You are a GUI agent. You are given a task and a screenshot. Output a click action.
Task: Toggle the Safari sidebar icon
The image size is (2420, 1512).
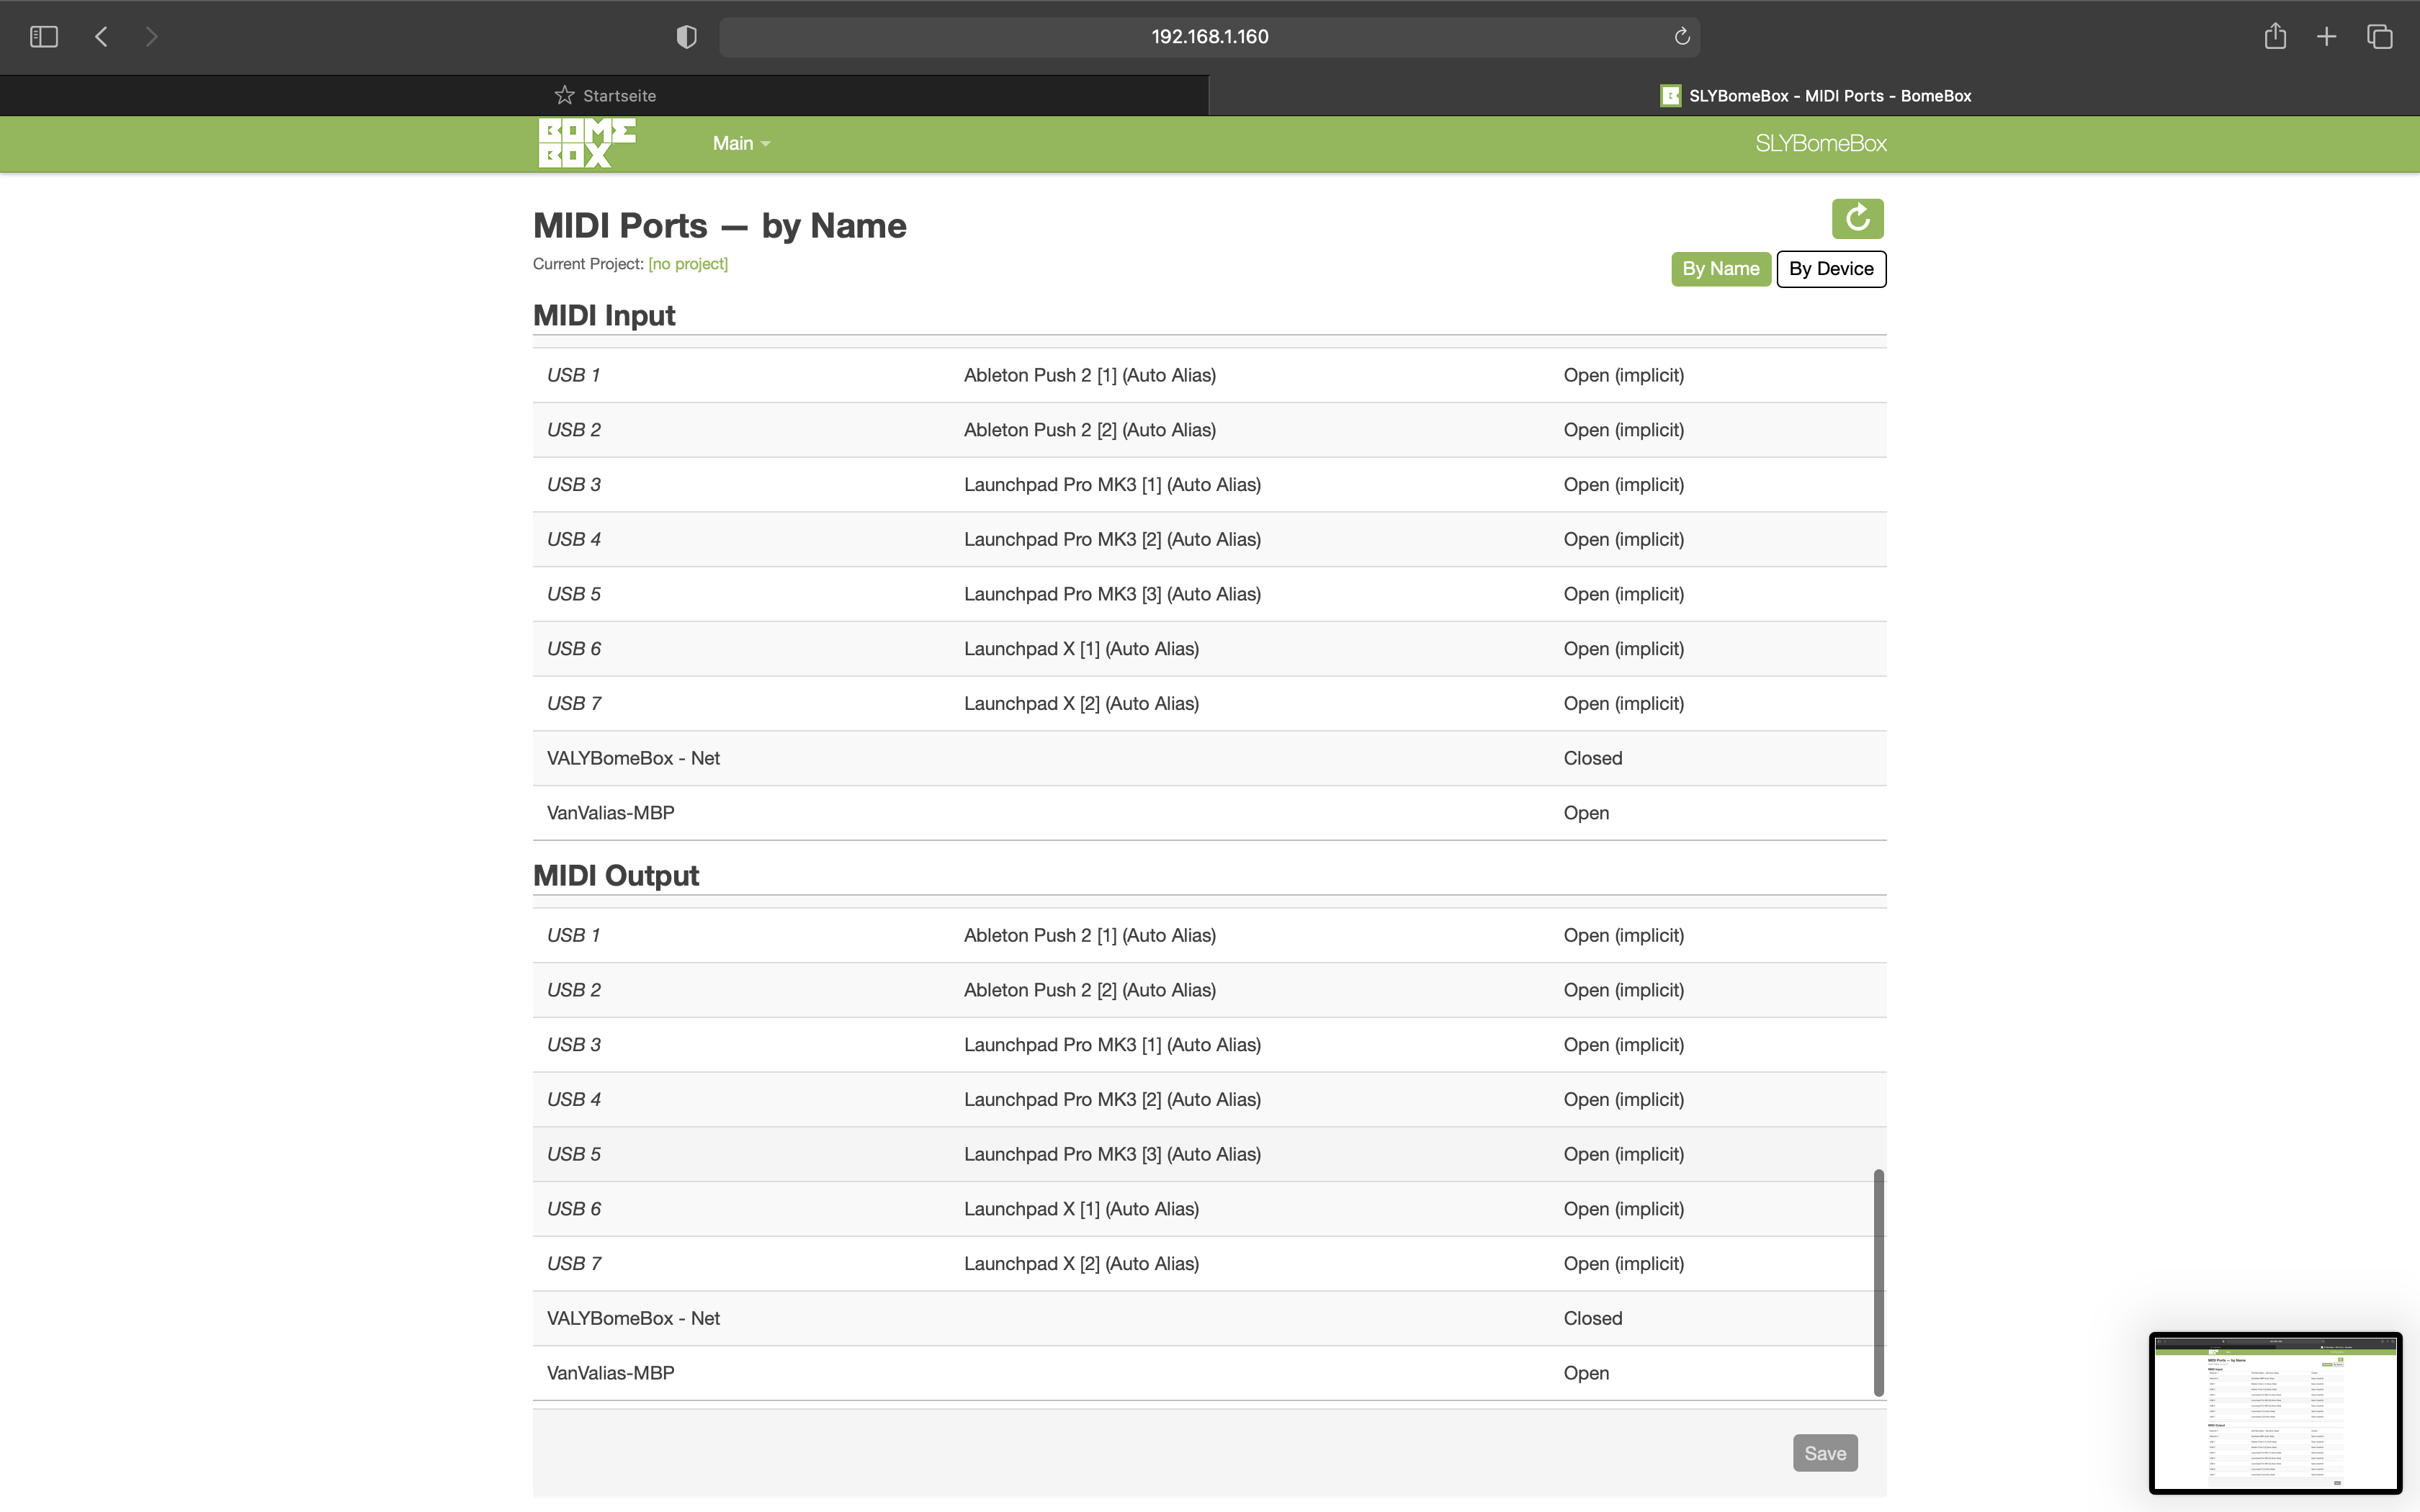44,37
